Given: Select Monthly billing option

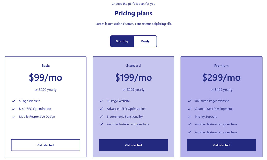Looking at the screenshot, I should [122, 41].
